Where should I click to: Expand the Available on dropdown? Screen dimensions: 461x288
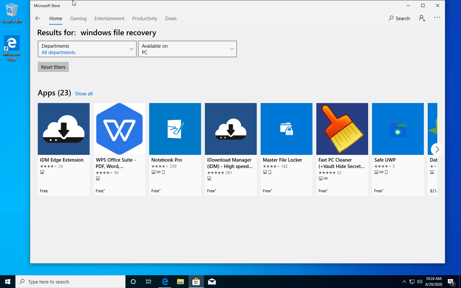187,49
